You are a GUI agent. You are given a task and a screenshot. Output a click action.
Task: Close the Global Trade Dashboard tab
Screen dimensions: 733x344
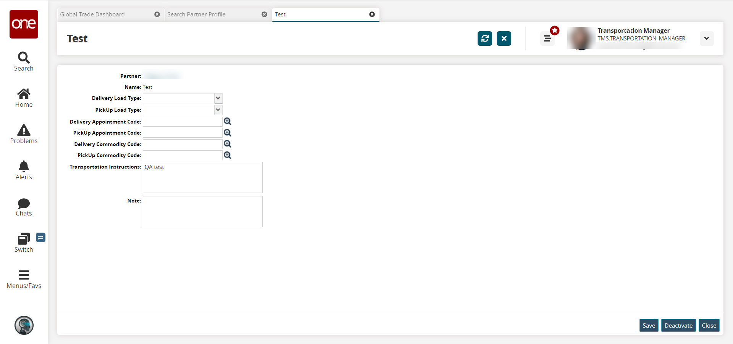click(157, 14)
